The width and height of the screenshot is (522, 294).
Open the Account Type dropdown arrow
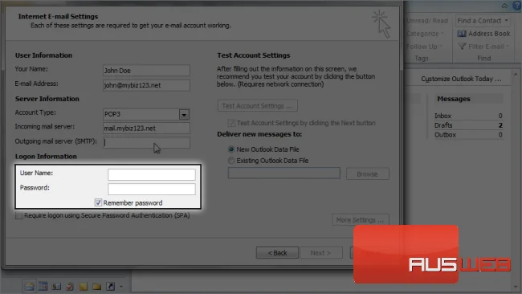[x=184, y=115]
